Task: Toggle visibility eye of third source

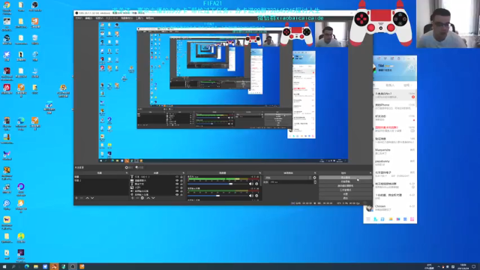Action: click(177, 184)
